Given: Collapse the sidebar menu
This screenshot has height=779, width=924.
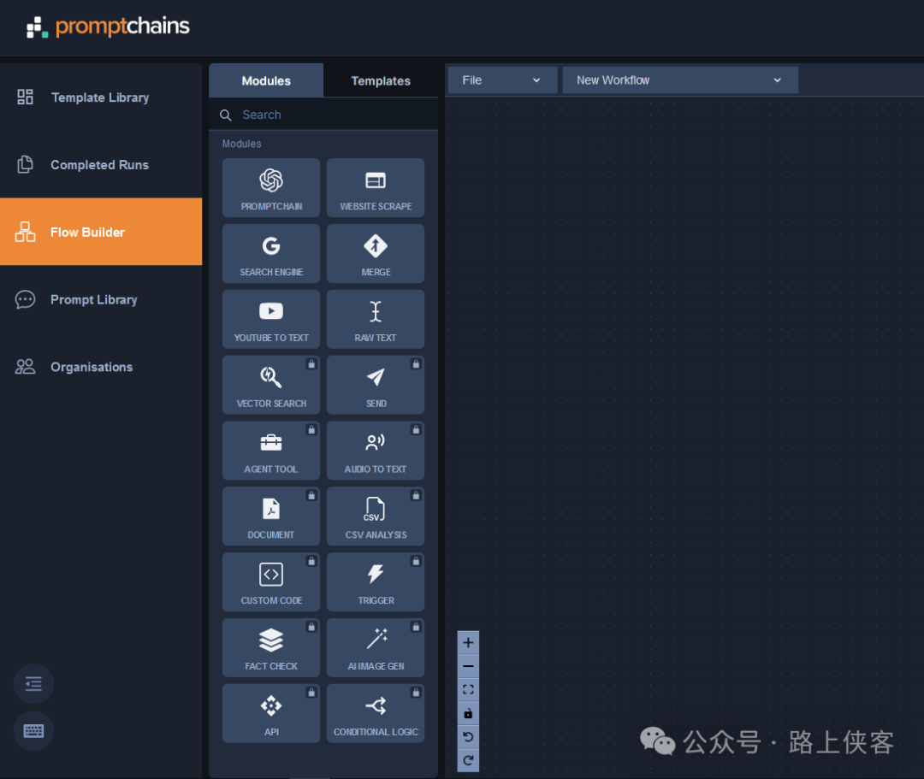Looking at the screenshot, I should pyautogui.click(x=33, y=683).
